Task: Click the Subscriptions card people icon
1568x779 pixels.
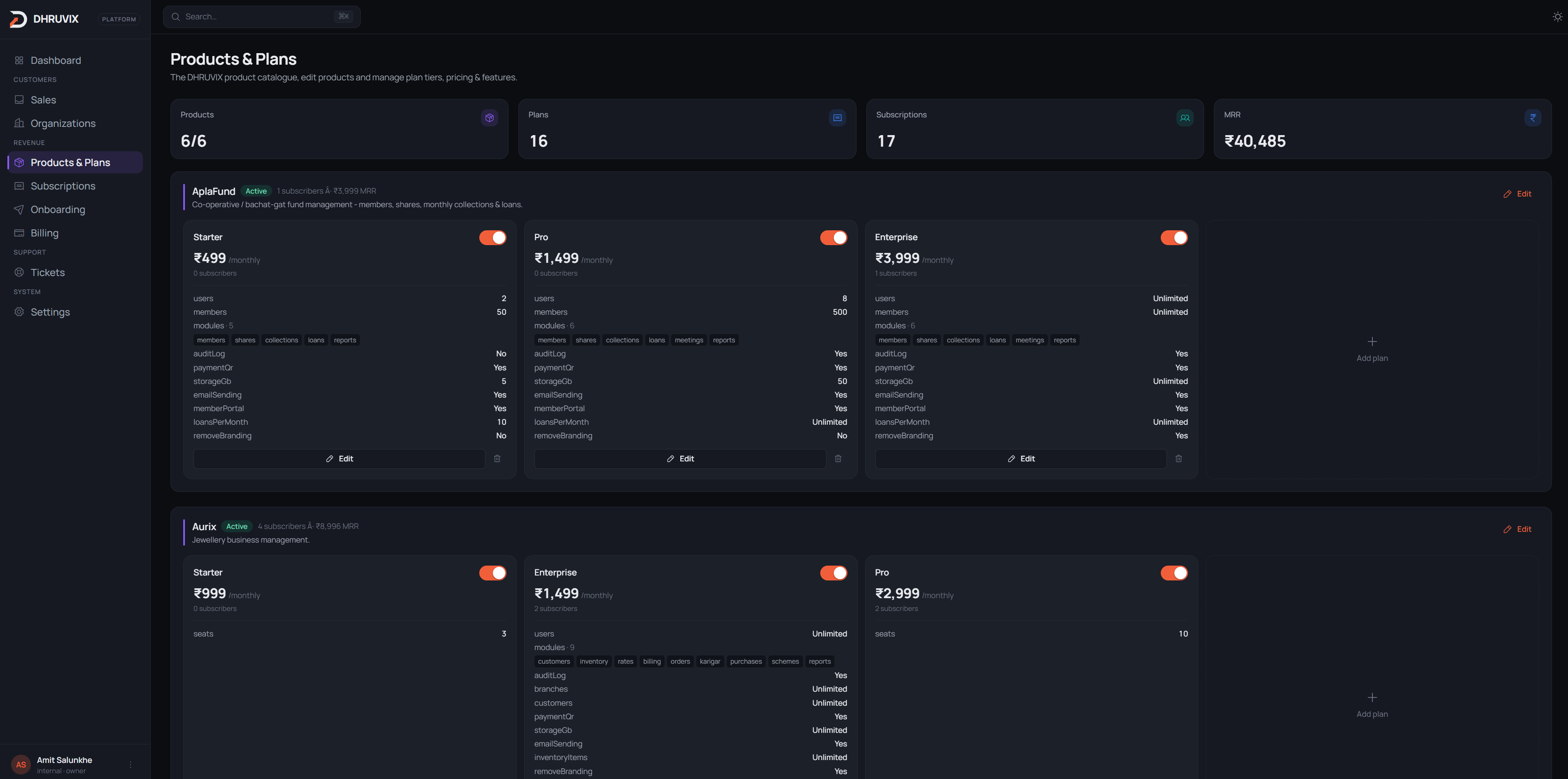Action: [x=1185, y=117]
